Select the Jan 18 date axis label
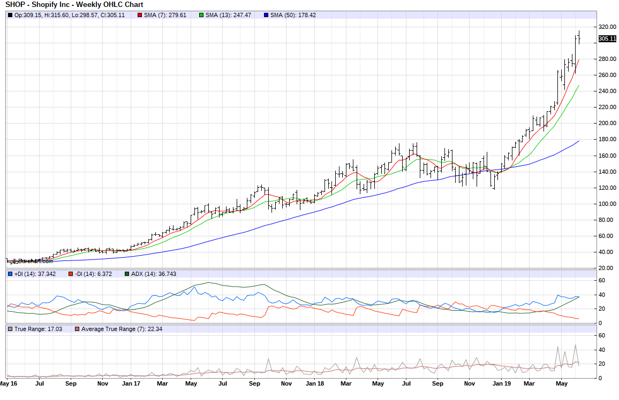This screenshot has height=400, width=619. tap(315, 383)
